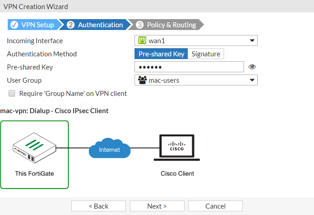This screenshot has width=314, height=215.
Task: Click the 'VPN Creation Wizard' title
Action: tap(35, 7)
